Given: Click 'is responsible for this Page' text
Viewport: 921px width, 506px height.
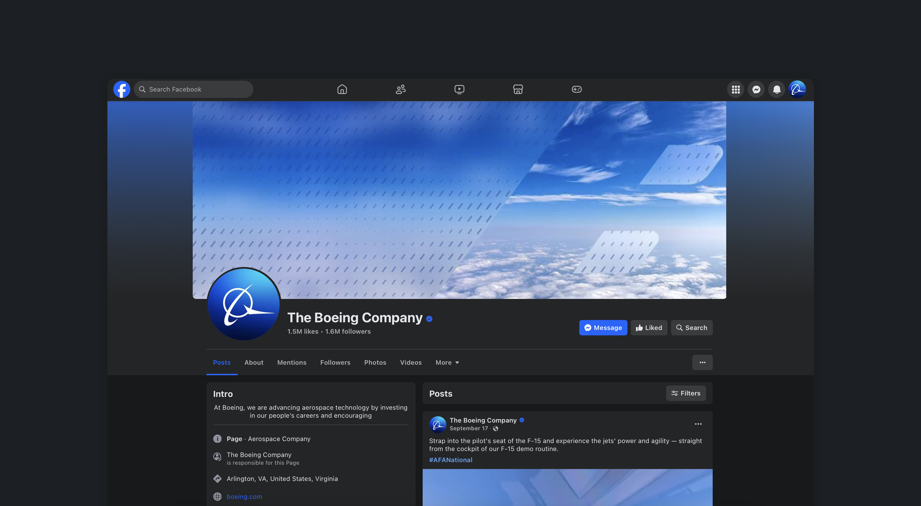Looking at the screenshot, I should coord(263,463).
